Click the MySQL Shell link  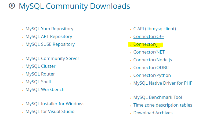[x=38, y=82]
